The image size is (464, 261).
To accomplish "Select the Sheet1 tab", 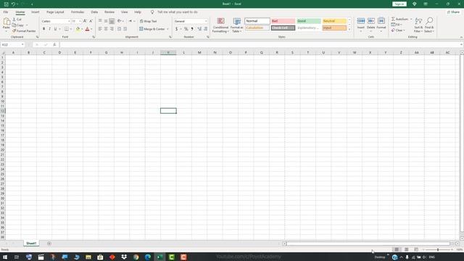I will [x=31, y=244].
